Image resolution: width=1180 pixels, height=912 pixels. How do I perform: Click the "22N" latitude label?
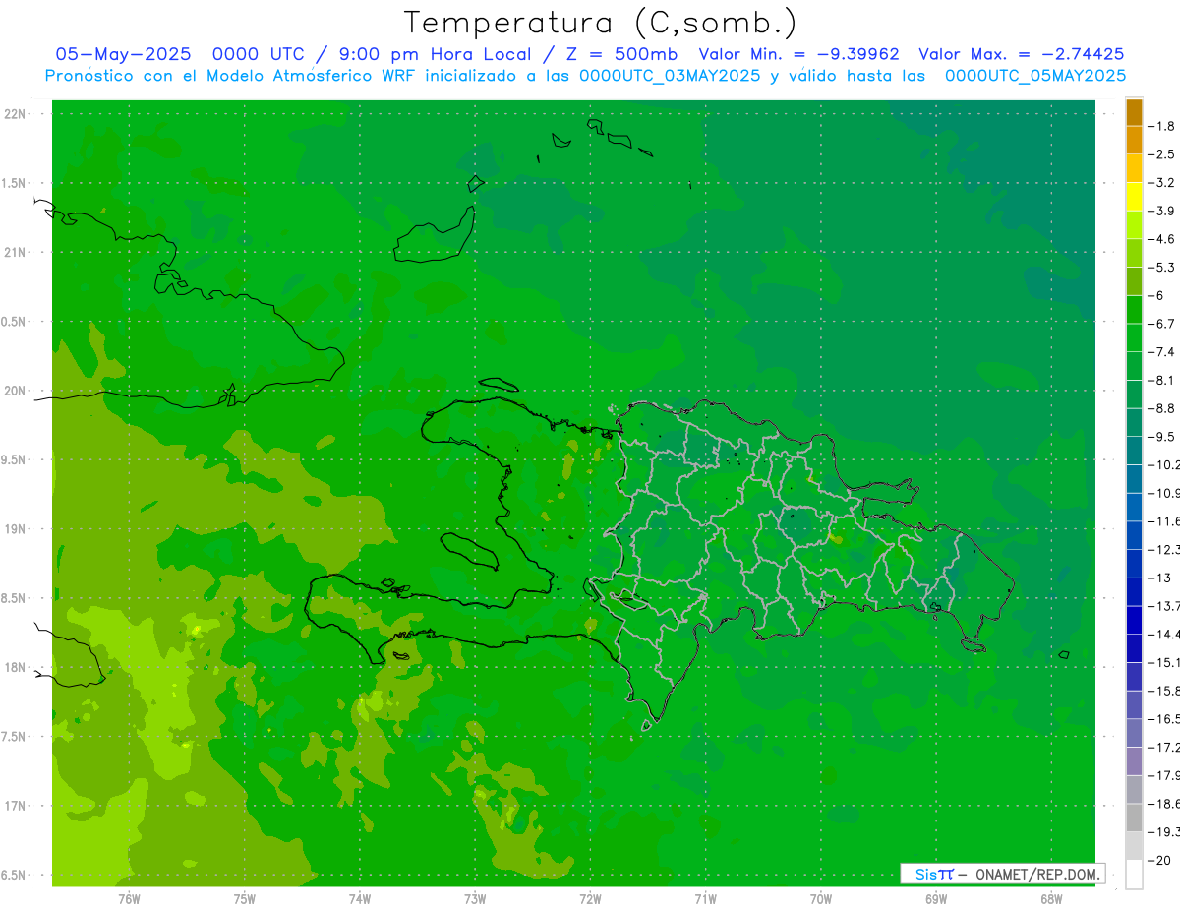(15, 114)
